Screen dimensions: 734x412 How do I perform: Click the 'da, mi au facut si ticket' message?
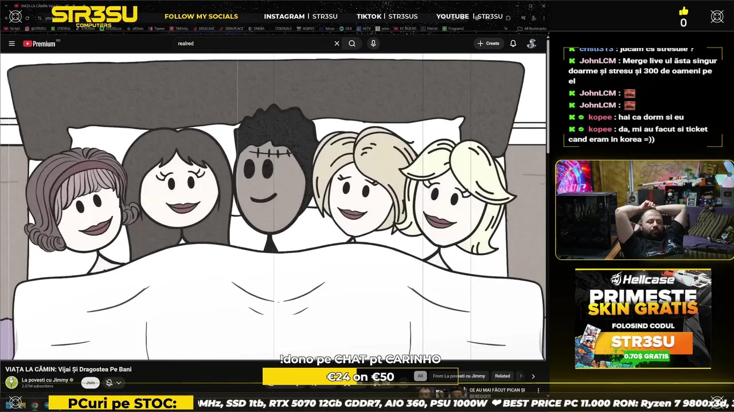(x=638, y=134)
